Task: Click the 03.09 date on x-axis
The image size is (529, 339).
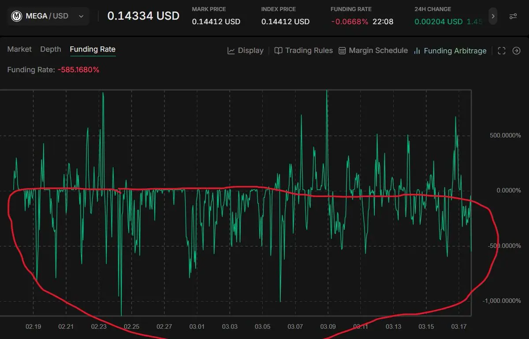Action: (328, 327)
